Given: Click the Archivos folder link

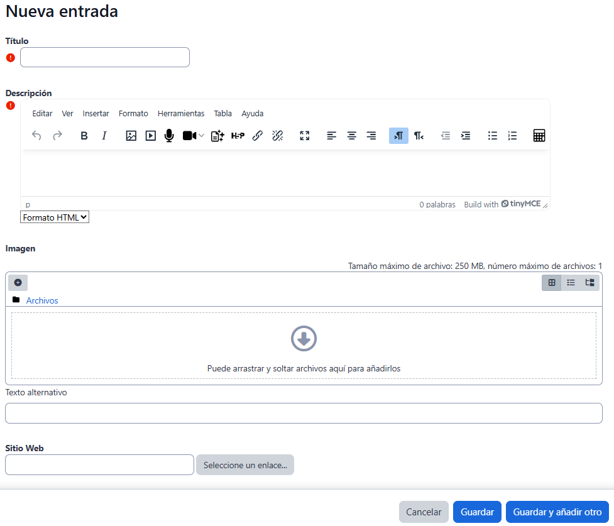Looking at the screenshot, I should 42,300.
